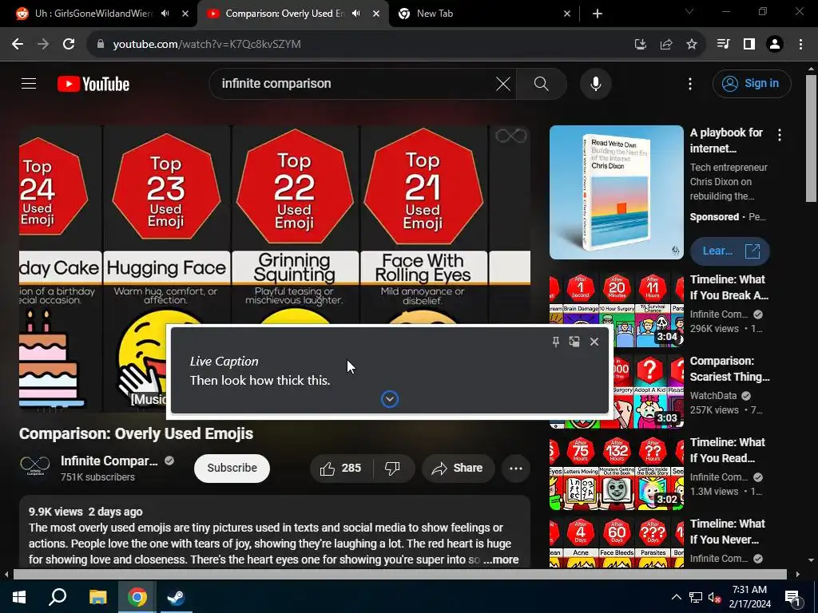Click the install app icon in address bar
The height and width of the screenshot is (613, 818).
640,45
